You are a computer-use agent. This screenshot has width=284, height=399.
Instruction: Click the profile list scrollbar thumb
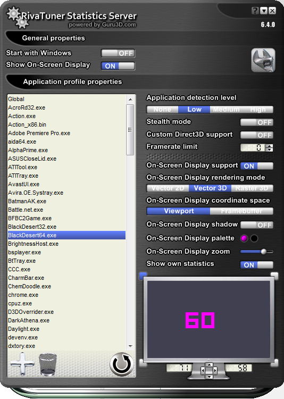pos(130,129)
